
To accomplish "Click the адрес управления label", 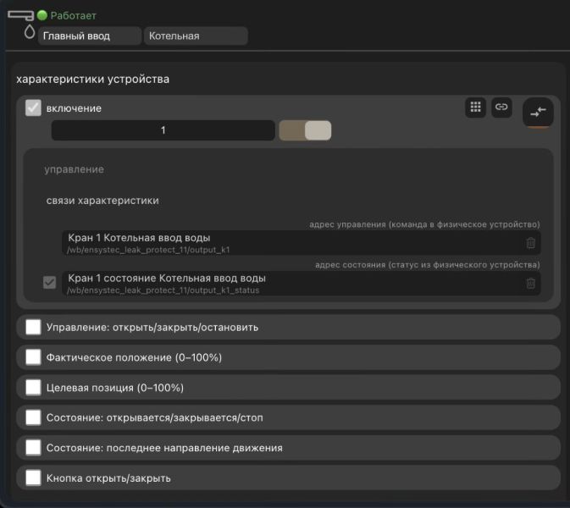I will 424,224.
